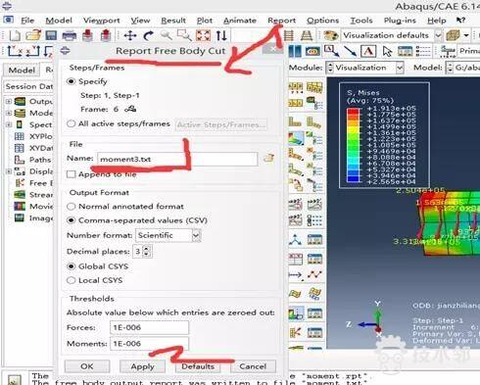Select the Rotate View tool
The height and width of the screenshot is (385, 480).
click(x=149, y=35)
